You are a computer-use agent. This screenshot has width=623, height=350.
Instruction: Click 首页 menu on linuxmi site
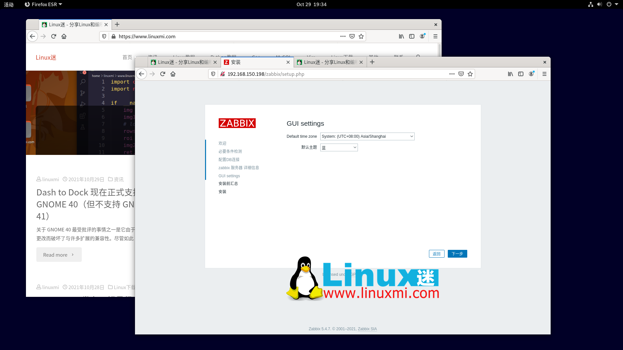pos(127,57)
